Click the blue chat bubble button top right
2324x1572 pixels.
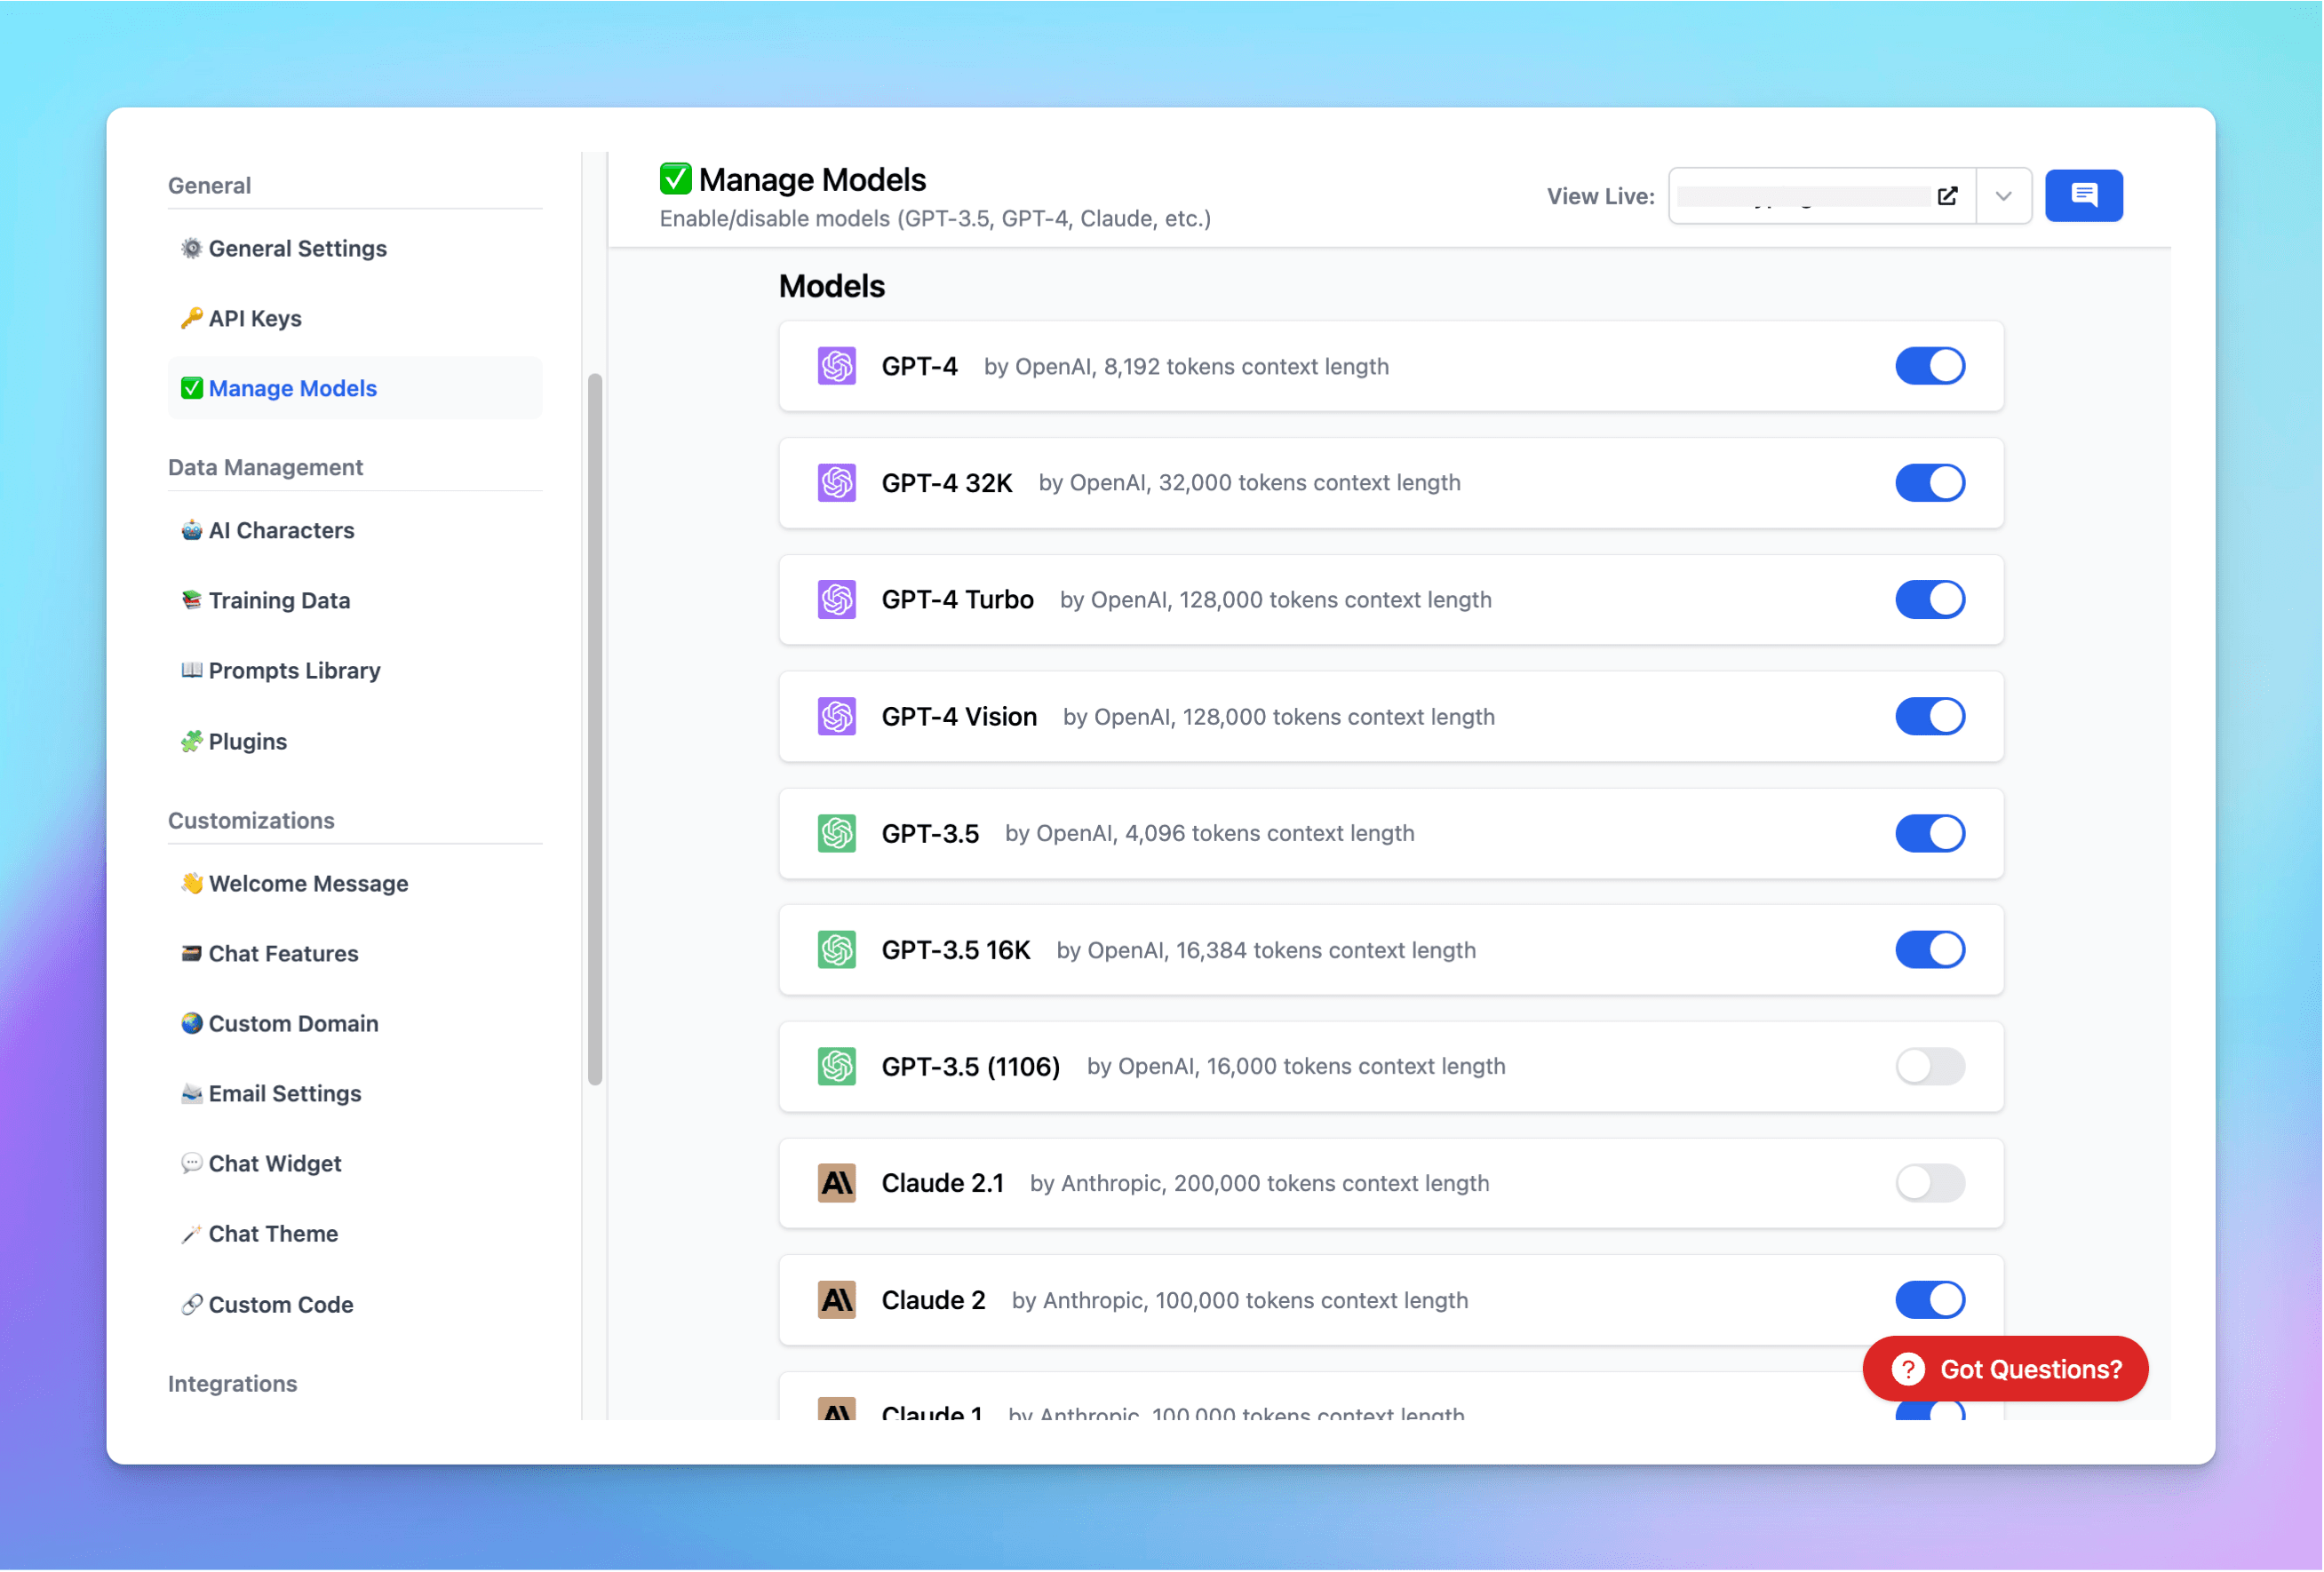click(x=2084, y=195)
